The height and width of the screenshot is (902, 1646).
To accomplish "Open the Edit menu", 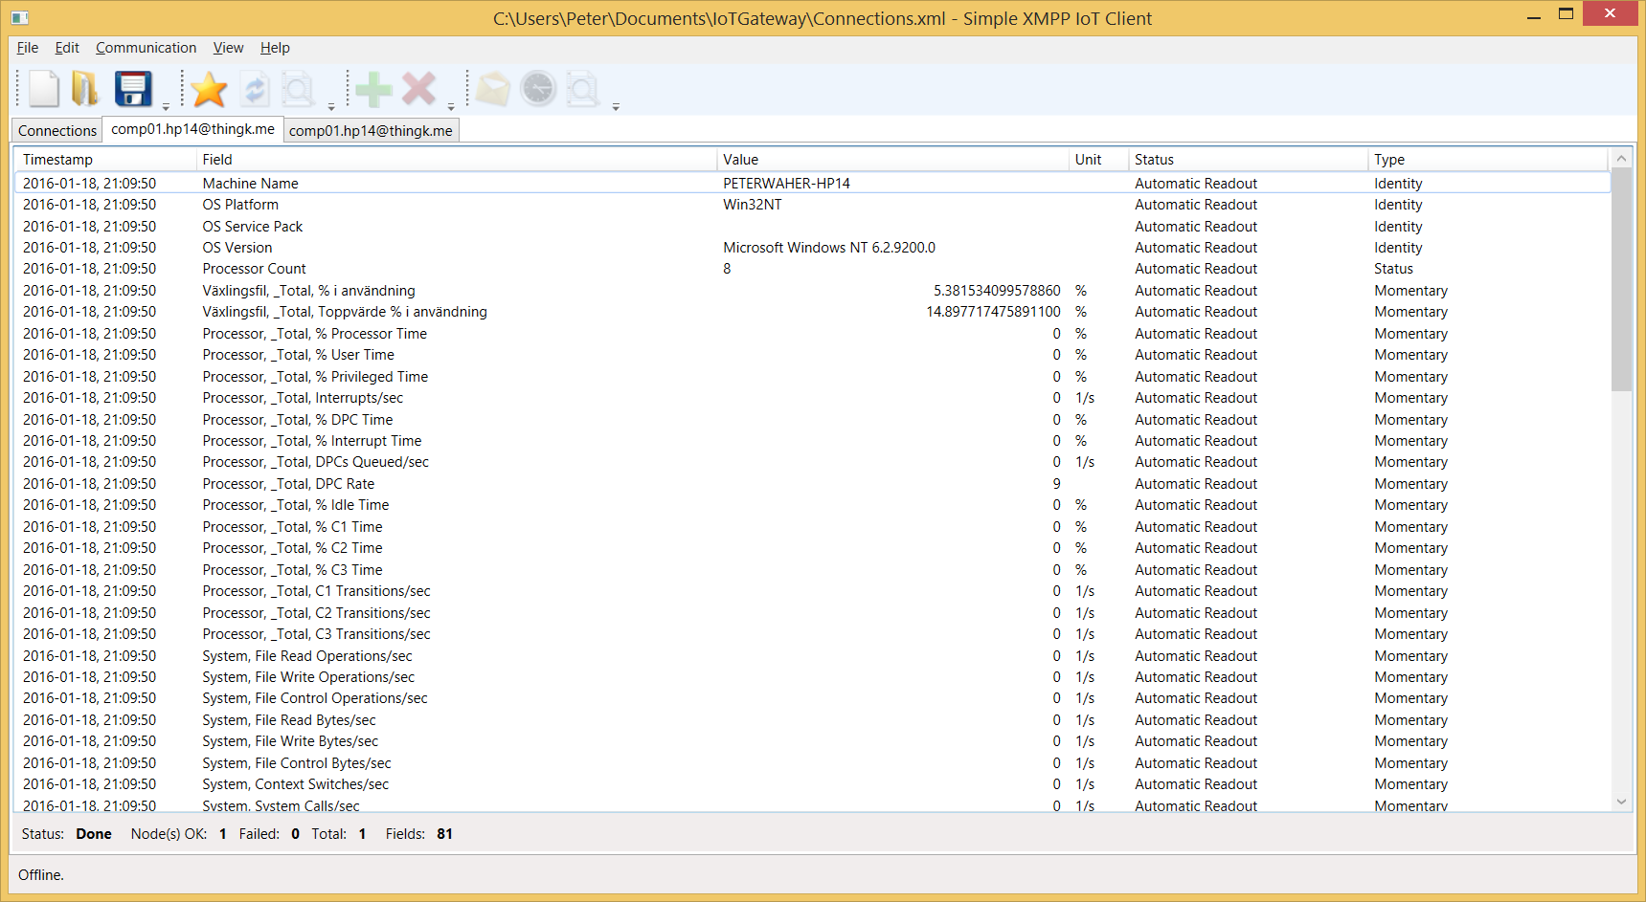I will click(67, 48).
